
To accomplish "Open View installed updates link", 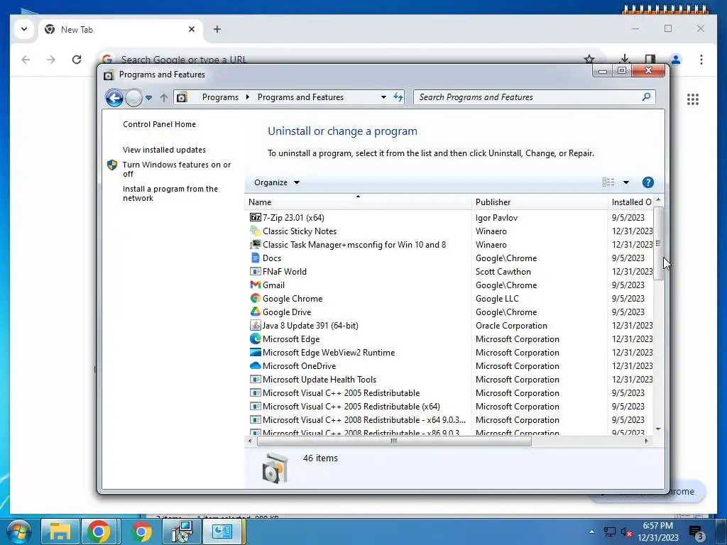I will 164,150.
